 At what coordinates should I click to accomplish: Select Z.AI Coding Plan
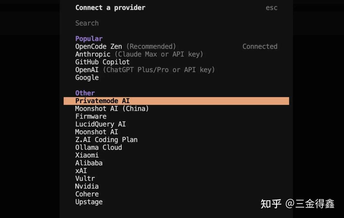(106, 140)
